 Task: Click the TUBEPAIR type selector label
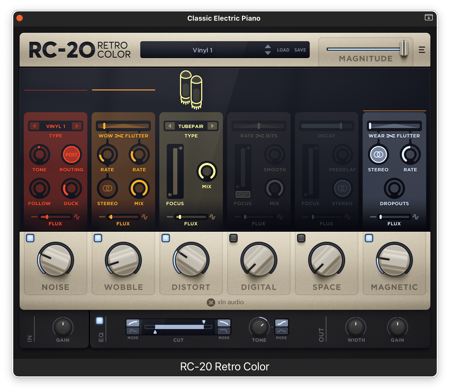click(x=191, y=126)
